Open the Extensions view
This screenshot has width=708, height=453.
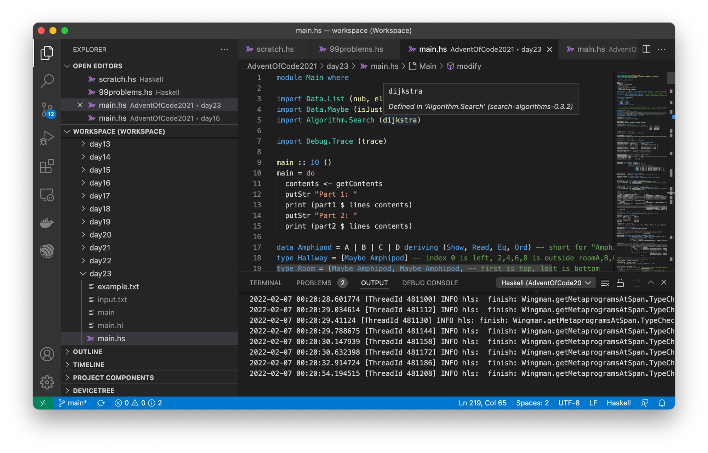[47, 167]
